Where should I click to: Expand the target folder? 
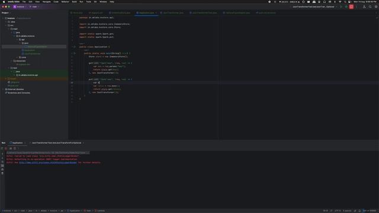(6, 79)
